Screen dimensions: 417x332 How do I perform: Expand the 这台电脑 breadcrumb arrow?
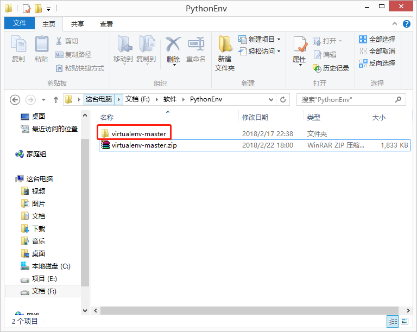[x=119, y=100]
